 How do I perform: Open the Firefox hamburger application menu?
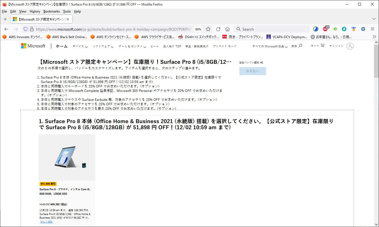click(x=372, y=29)
